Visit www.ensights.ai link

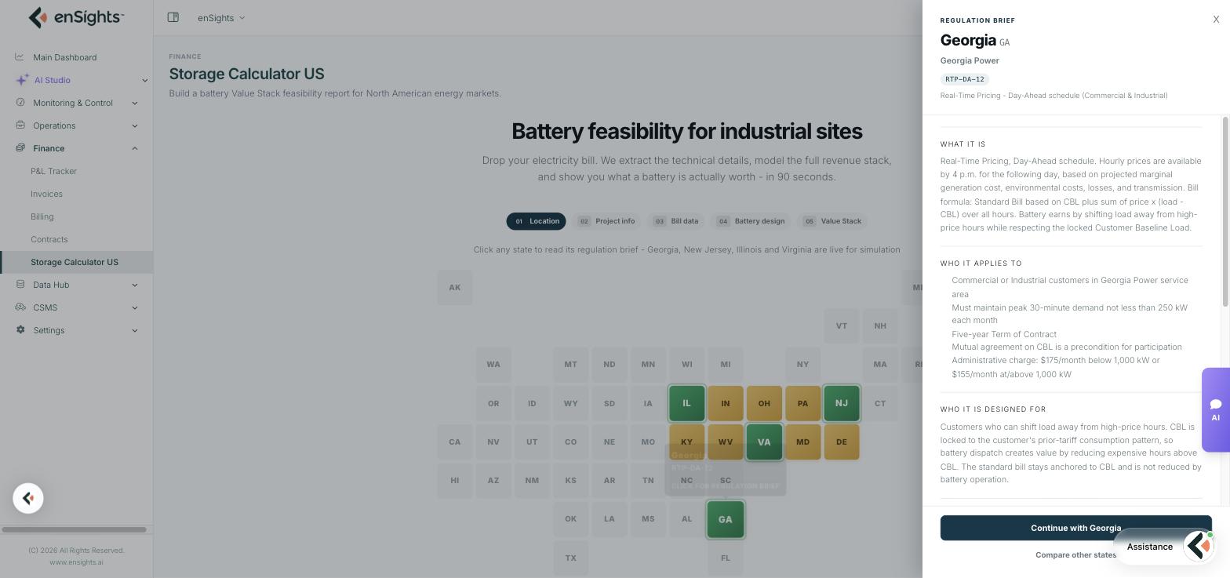[x=76, y=562]
